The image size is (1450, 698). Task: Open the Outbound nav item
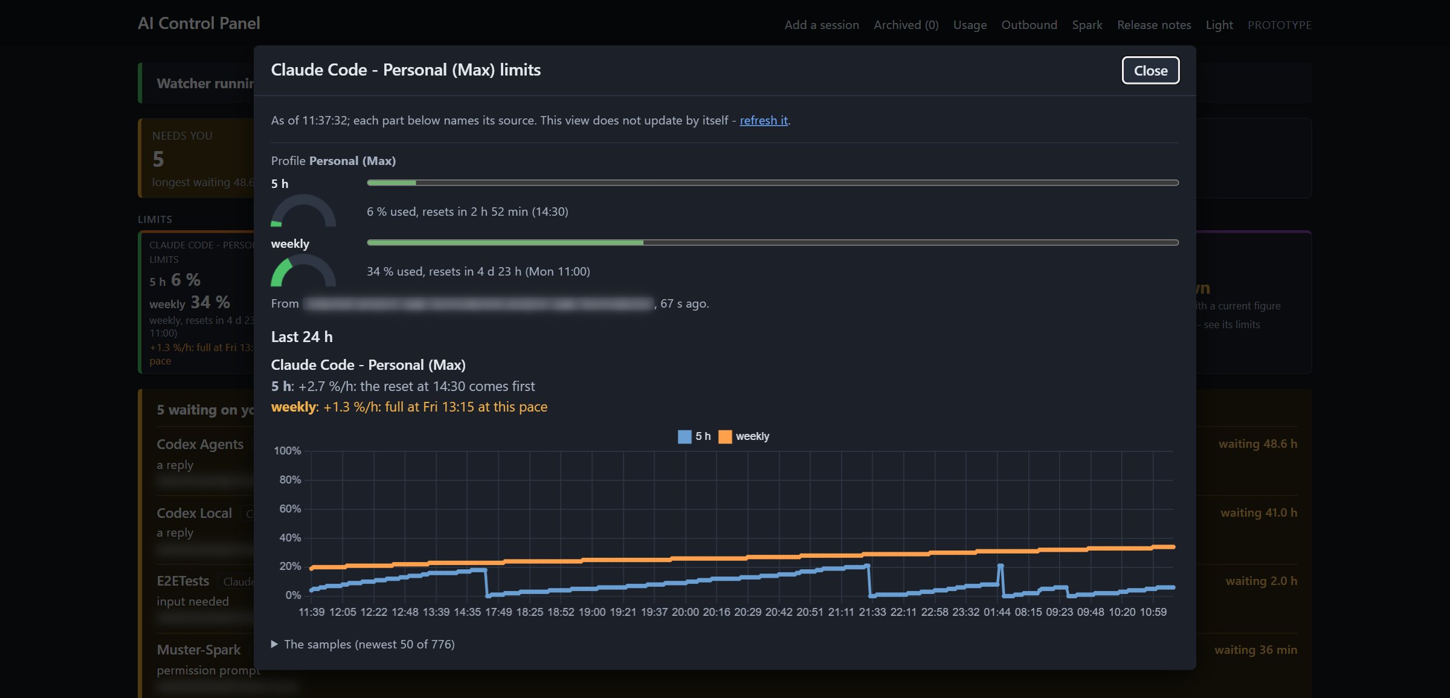point(1029,25)
